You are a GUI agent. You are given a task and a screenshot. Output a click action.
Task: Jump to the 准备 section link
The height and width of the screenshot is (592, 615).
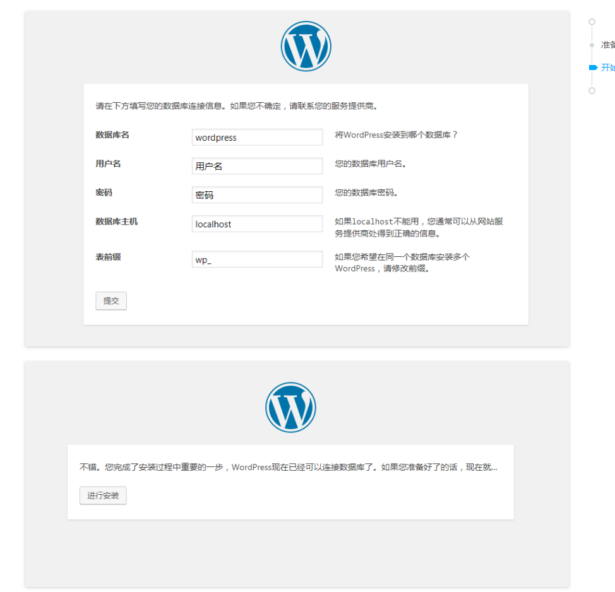[607, 45]
